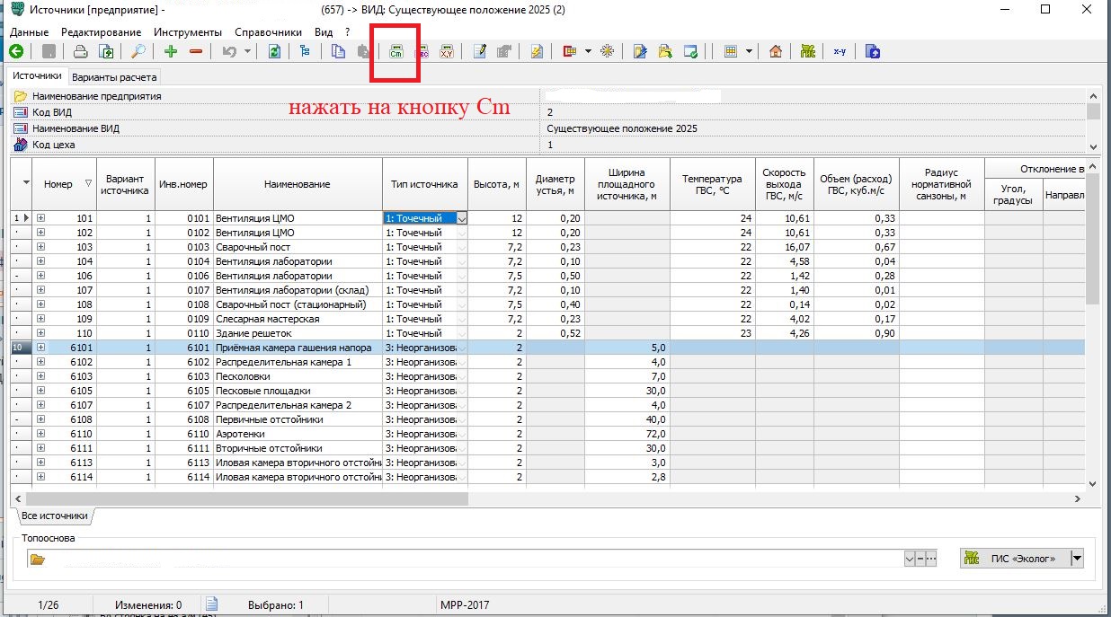Open the Инструменты menu
Screen dimensions: 1111x617
coord(187,31)
